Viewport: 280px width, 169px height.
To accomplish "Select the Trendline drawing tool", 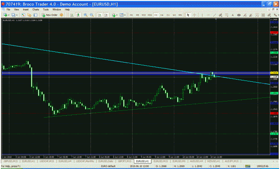I will (x=215, y=15).
